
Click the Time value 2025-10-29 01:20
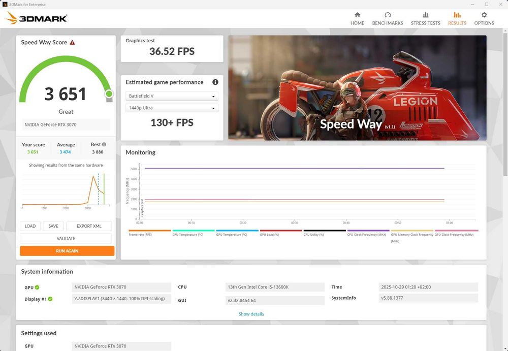pyautogui.click(x=428, y=287)
